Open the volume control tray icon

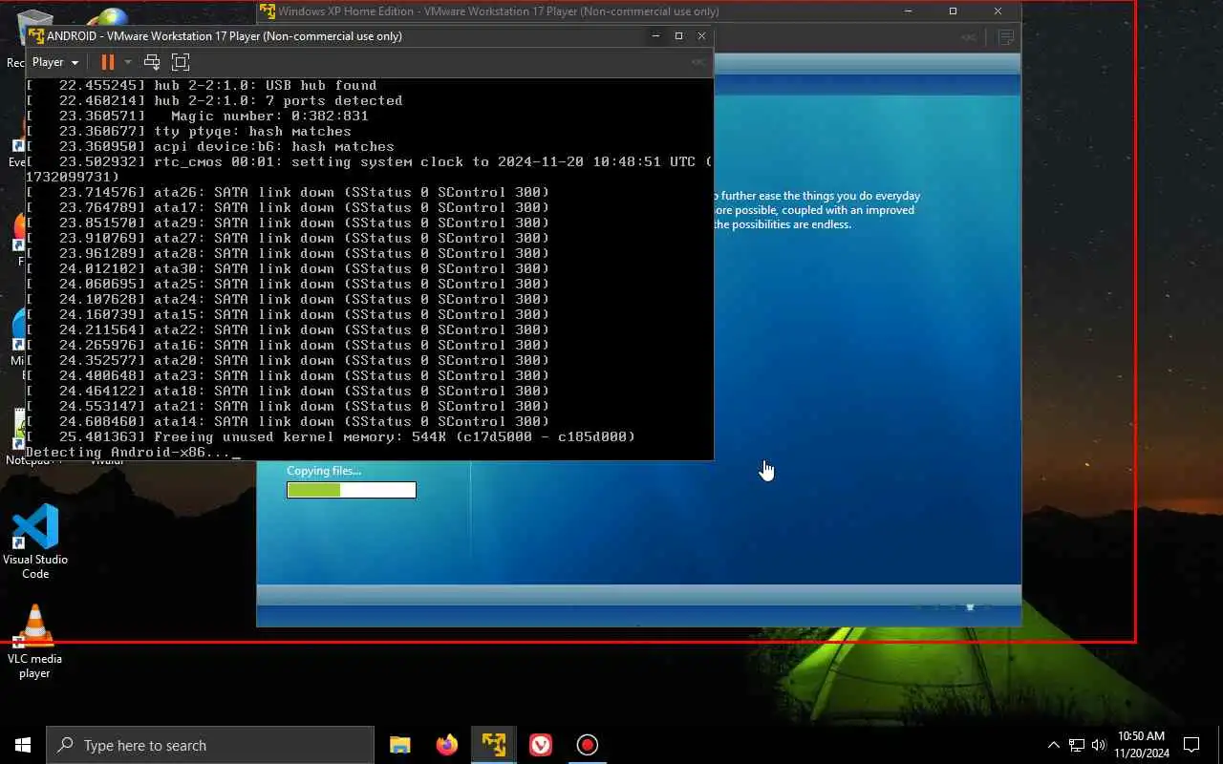pyautogui.click(x=1098, y=745)
